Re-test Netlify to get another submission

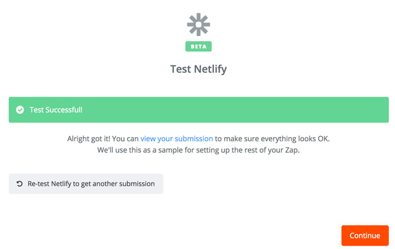click(86, 184)
